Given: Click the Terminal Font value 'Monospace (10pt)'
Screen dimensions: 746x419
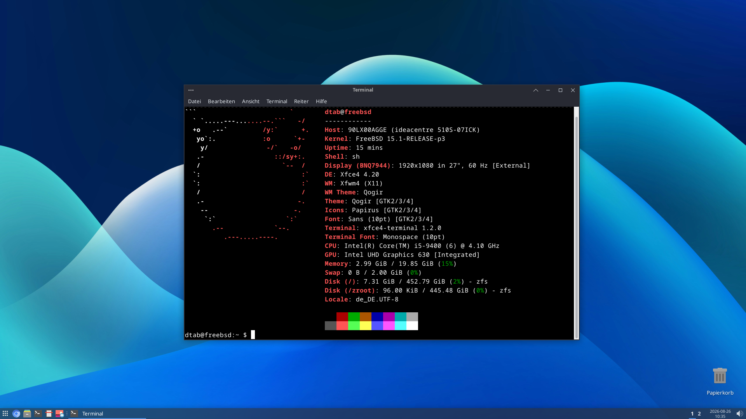Looking at the screenshot, I should pos(414,237).
